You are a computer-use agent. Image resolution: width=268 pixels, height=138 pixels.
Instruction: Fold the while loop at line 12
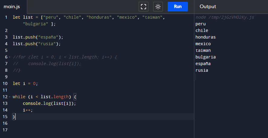tap(10, 97)
